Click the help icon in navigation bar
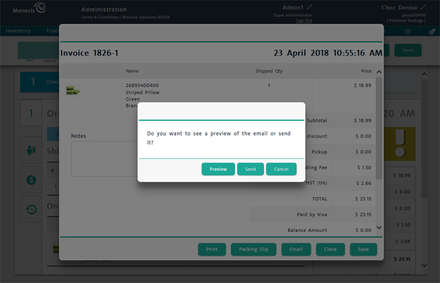This screenshot has width=440, height=283. coord(408,31)
